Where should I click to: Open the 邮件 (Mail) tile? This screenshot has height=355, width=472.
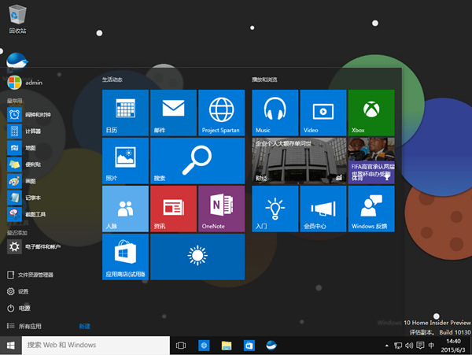point(173,113)
